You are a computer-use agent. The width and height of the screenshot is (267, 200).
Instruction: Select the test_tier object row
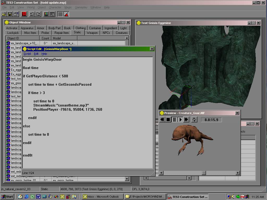coord(14,96)
